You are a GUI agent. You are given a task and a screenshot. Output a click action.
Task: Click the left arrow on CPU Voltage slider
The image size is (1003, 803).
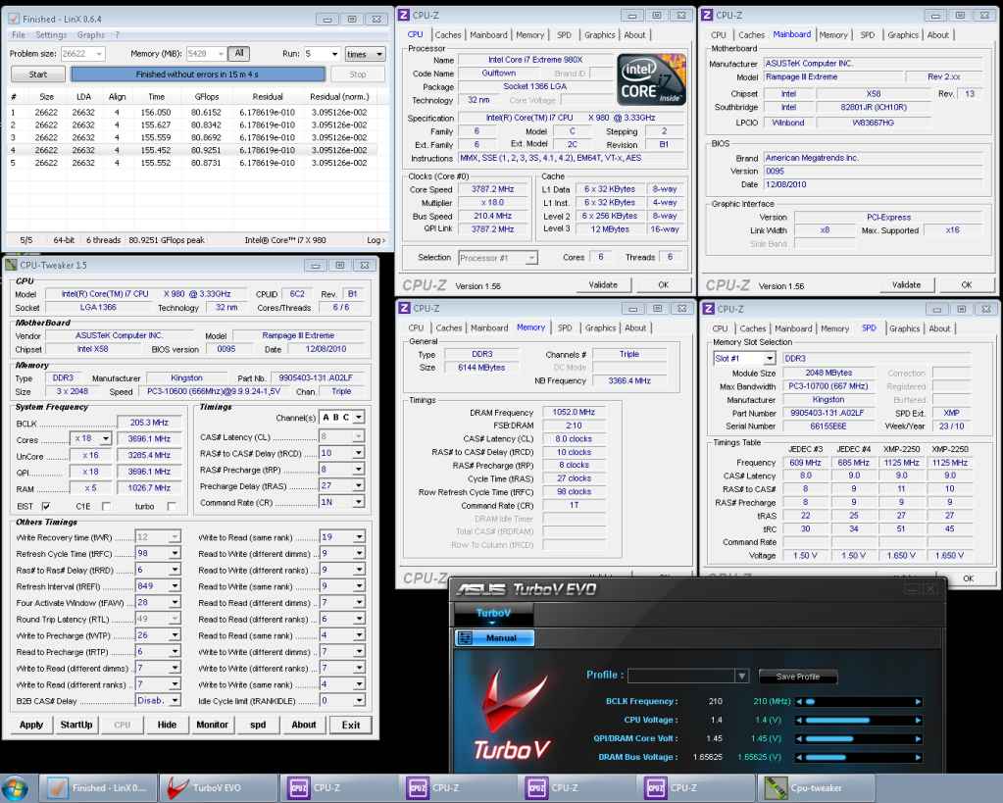coord(798,720)
